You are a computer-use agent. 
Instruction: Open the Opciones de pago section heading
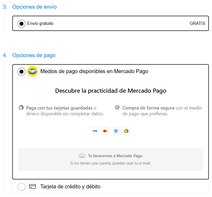pos(34,55)
